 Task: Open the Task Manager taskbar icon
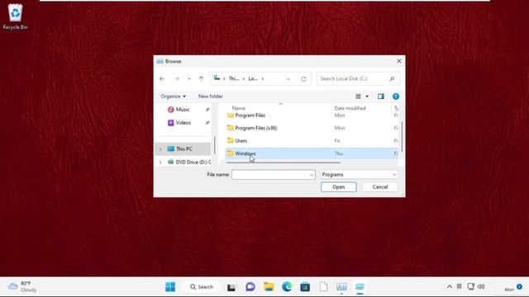coord(341,287)
